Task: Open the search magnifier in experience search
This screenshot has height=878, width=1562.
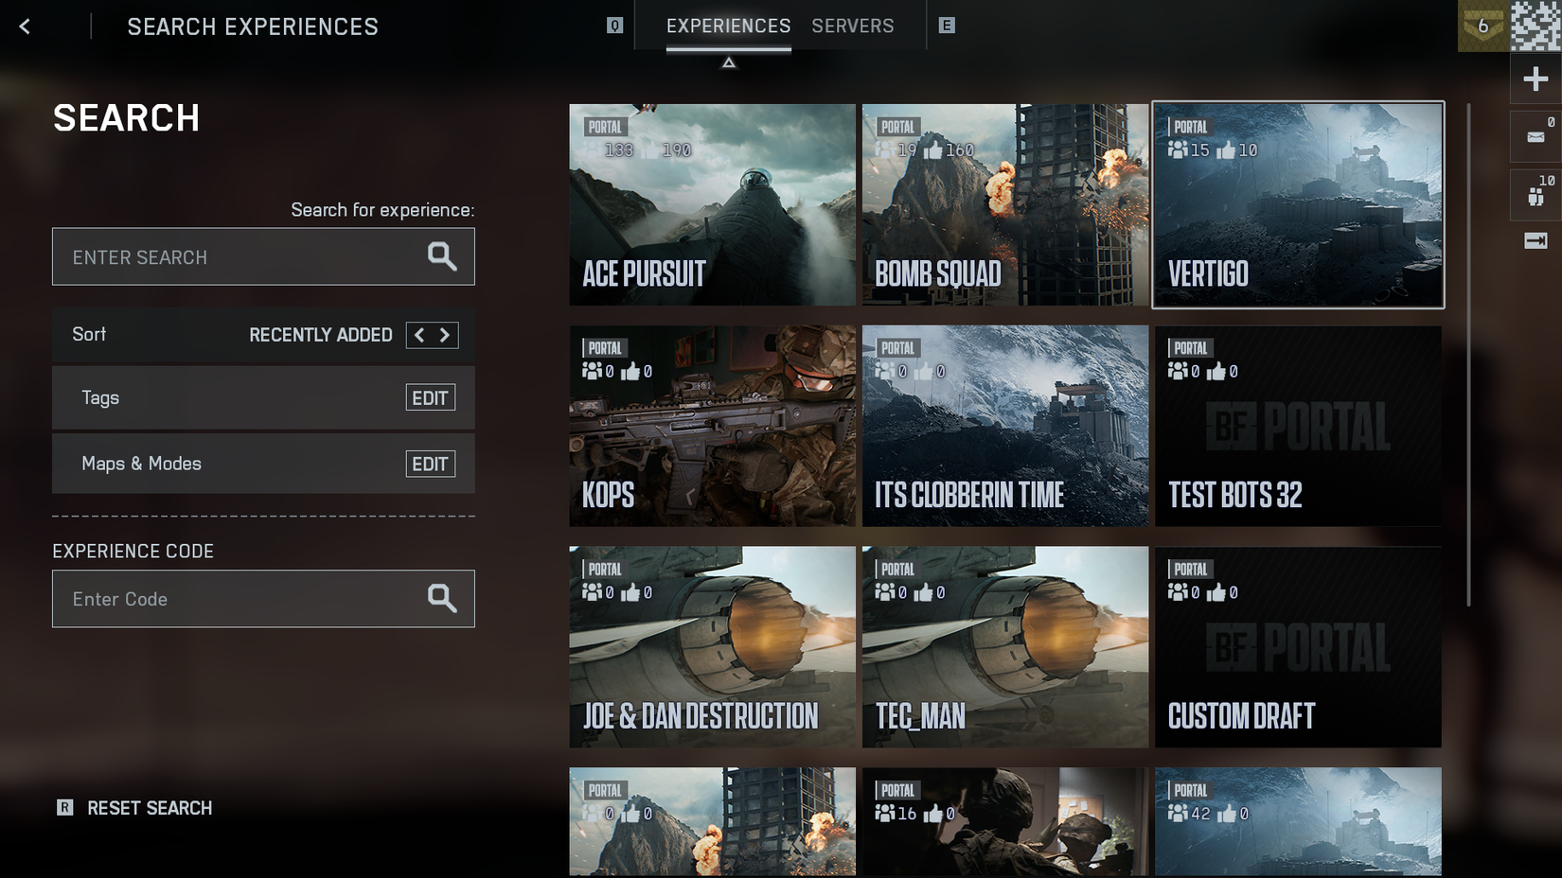Action: [440, 255]
